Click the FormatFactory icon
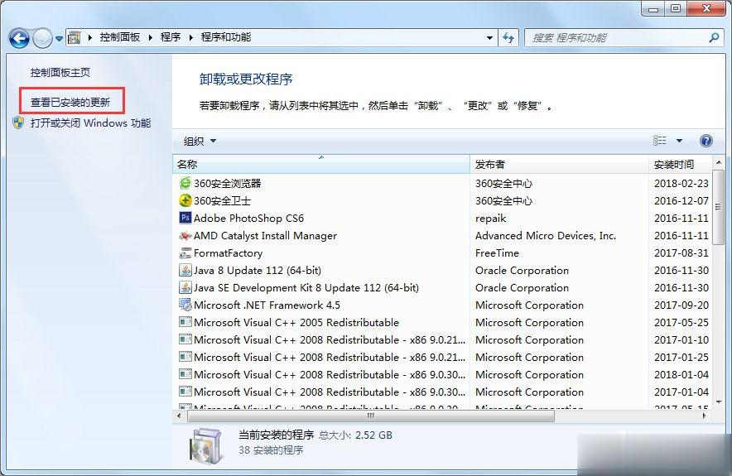Viewport: 732px width, 476px height. [x=185, y=253]
